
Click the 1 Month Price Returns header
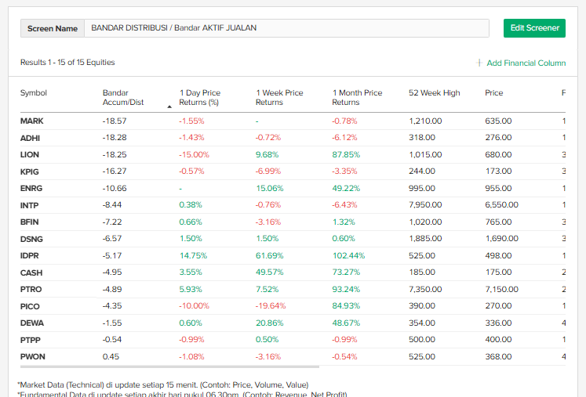coord(357,97)
